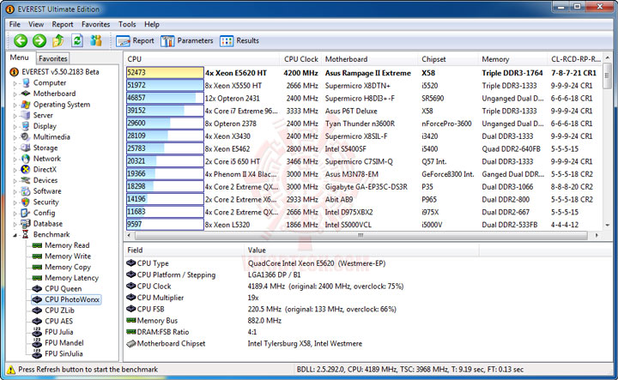Open the Tools menu
This screenshot has width=618, height=380.
127,24
